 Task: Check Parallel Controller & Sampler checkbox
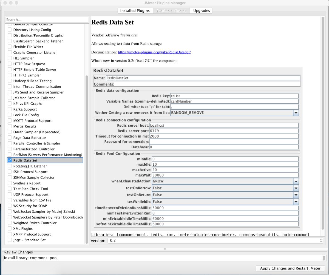click(x=10, y=143)
